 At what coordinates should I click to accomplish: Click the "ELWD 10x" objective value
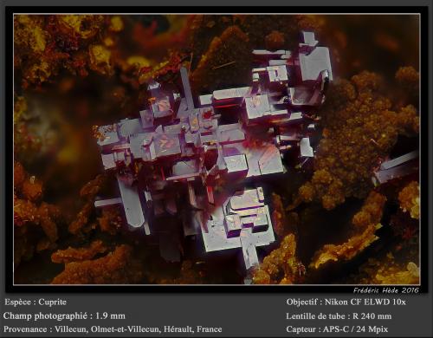385,302
